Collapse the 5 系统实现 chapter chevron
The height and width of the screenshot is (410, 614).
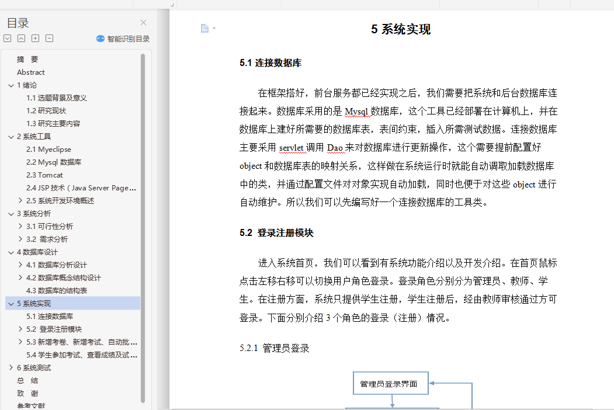pyautogui.click(x=11, y=304)
